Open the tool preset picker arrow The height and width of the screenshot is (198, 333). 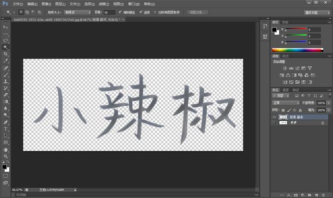(x=14, y=12)
